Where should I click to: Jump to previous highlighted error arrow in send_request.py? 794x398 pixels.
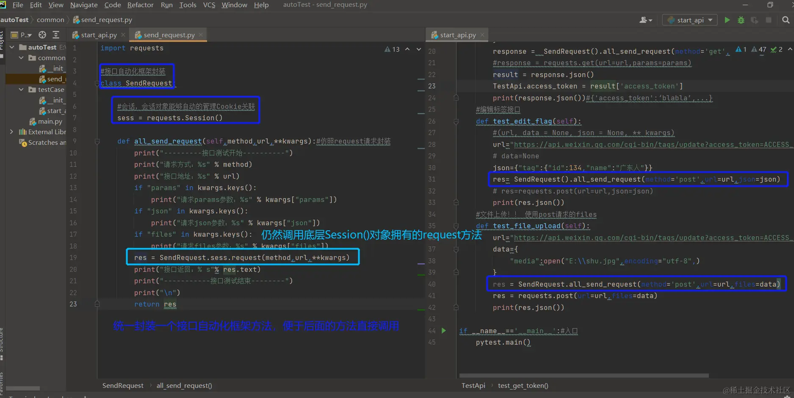(407, 49)
